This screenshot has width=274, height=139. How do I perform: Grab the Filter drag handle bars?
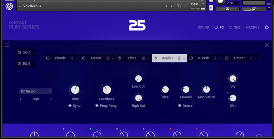pyautogui.click(x=143, y=58)
